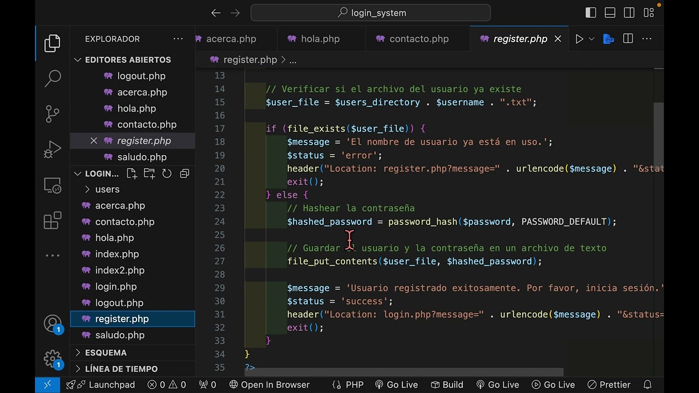This screenshot has width=699, height=393.
Task: Open login.php in the file tree
Action: (132, 287)
